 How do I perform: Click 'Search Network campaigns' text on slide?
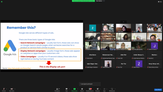(x=33, y=43)
